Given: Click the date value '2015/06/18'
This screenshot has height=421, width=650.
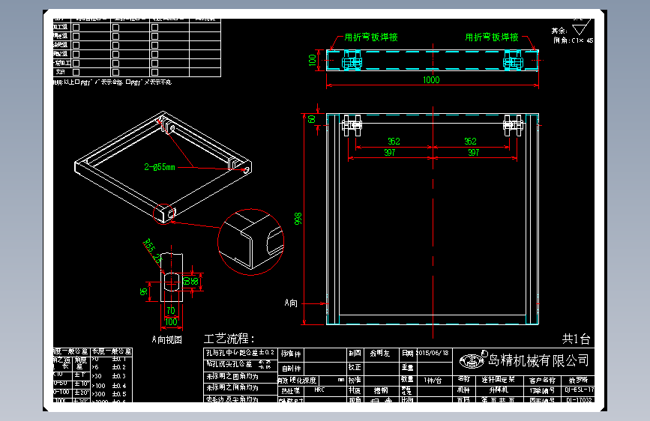Looking at the screenshot, I should coord(433,353).
